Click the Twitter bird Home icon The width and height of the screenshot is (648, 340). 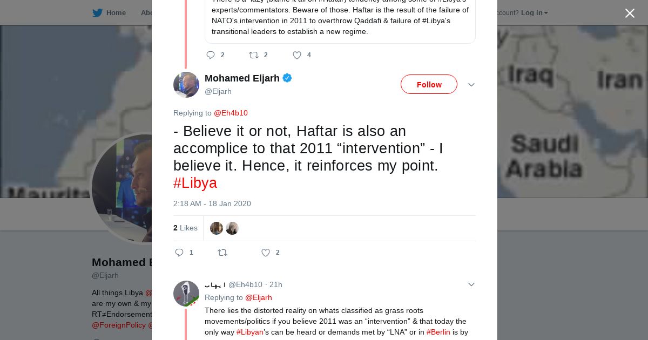point(97,13)
